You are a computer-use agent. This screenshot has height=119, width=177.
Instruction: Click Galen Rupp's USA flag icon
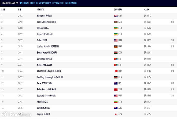tap(116, 40)
